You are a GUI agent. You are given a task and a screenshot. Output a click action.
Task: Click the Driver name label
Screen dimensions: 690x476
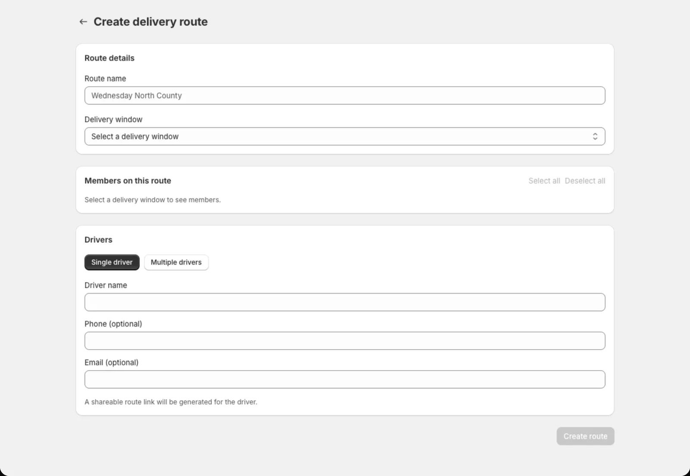click(106, 285)
